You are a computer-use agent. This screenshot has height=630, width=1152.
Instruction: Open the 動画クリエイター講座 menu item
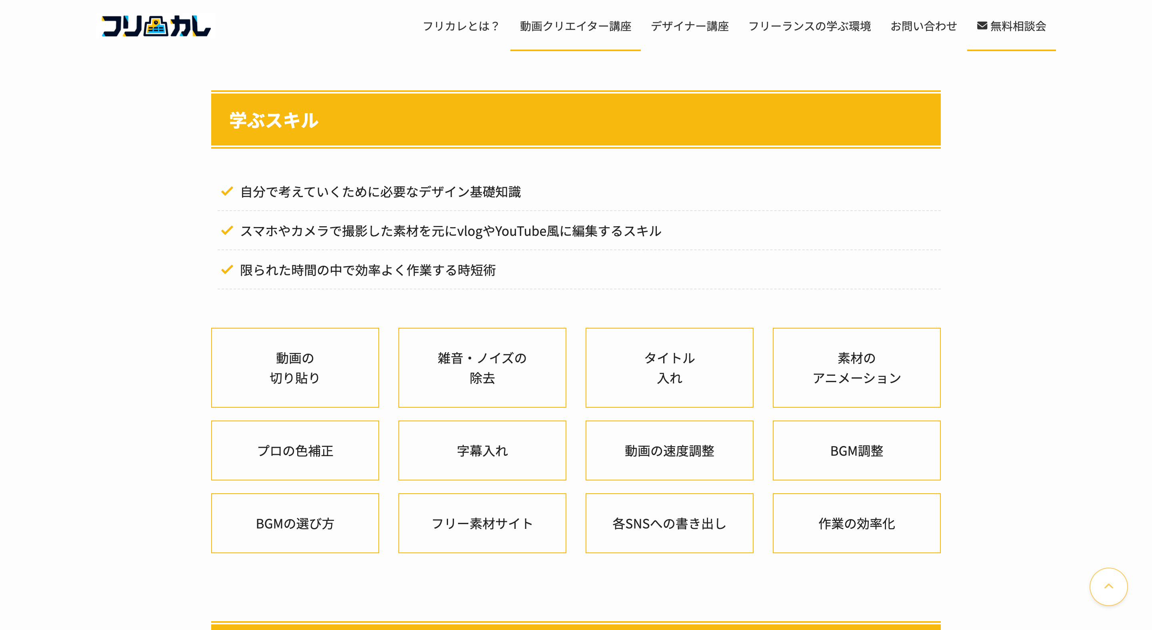pos(575,26)
